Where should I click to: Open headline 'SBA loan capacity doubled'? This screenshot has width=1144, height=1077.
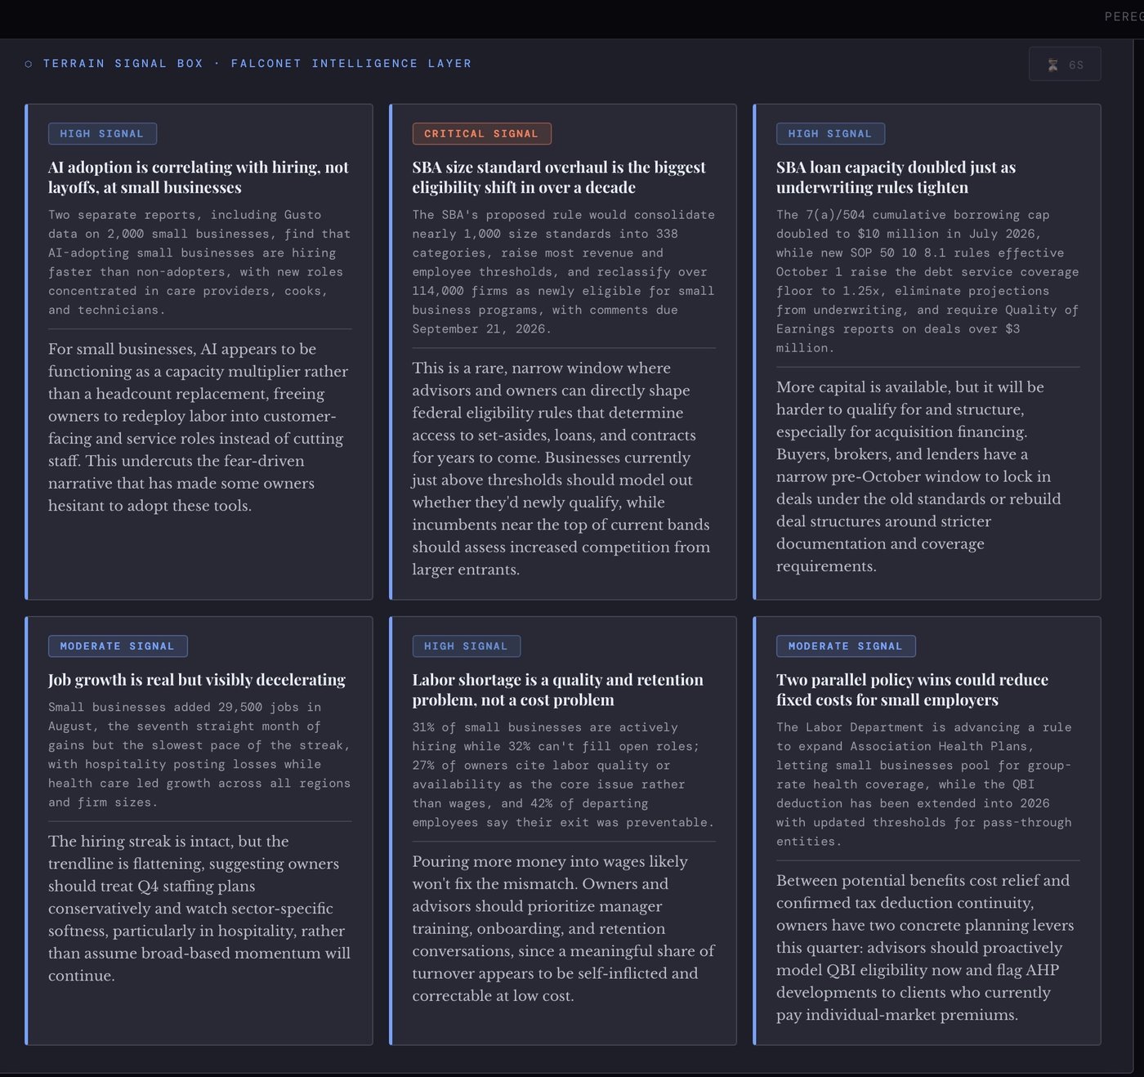point(896,177)
